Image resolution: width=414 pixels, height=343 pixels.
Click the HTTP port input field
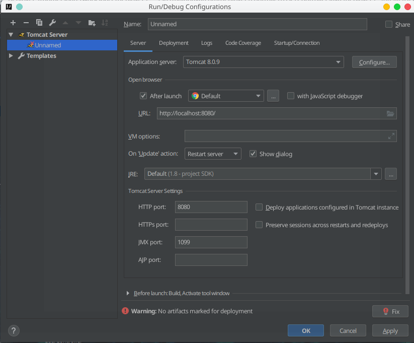click(211, 207)
